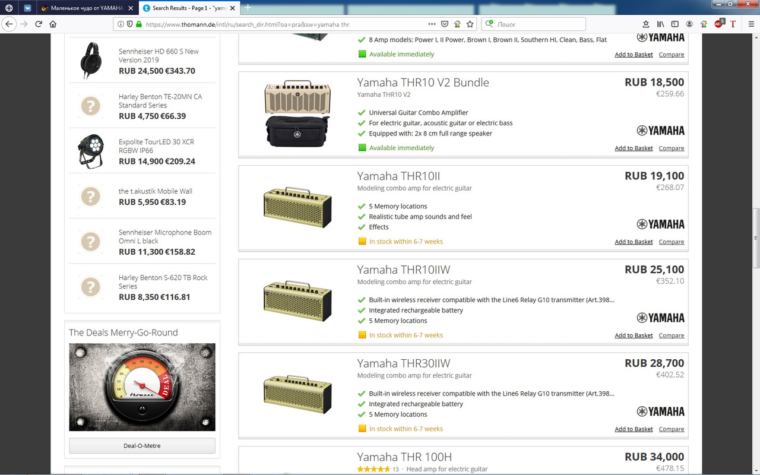
Task: Select the Search Results - Page 1 tab
Action: point(189,8)
